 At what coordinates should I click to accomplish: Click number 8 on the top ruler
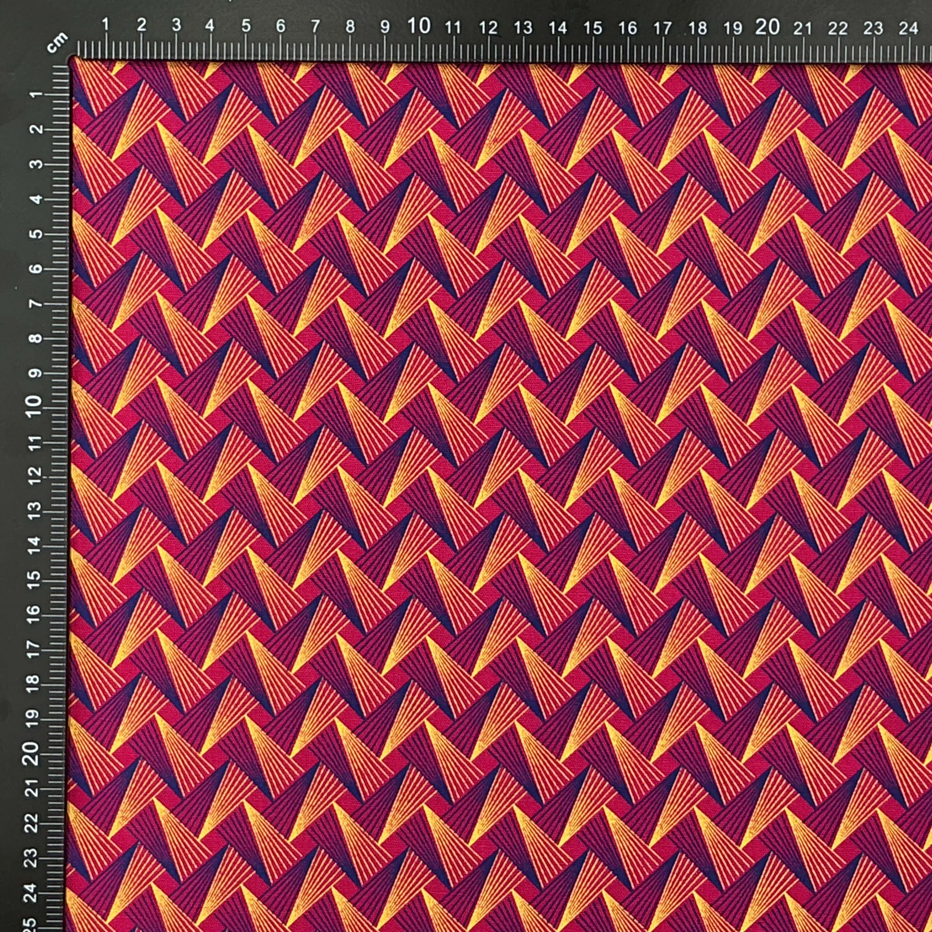pyautogui.click(x=350, y=26)
